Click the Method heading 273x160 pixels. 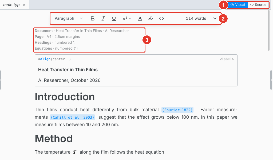(54, 139)
